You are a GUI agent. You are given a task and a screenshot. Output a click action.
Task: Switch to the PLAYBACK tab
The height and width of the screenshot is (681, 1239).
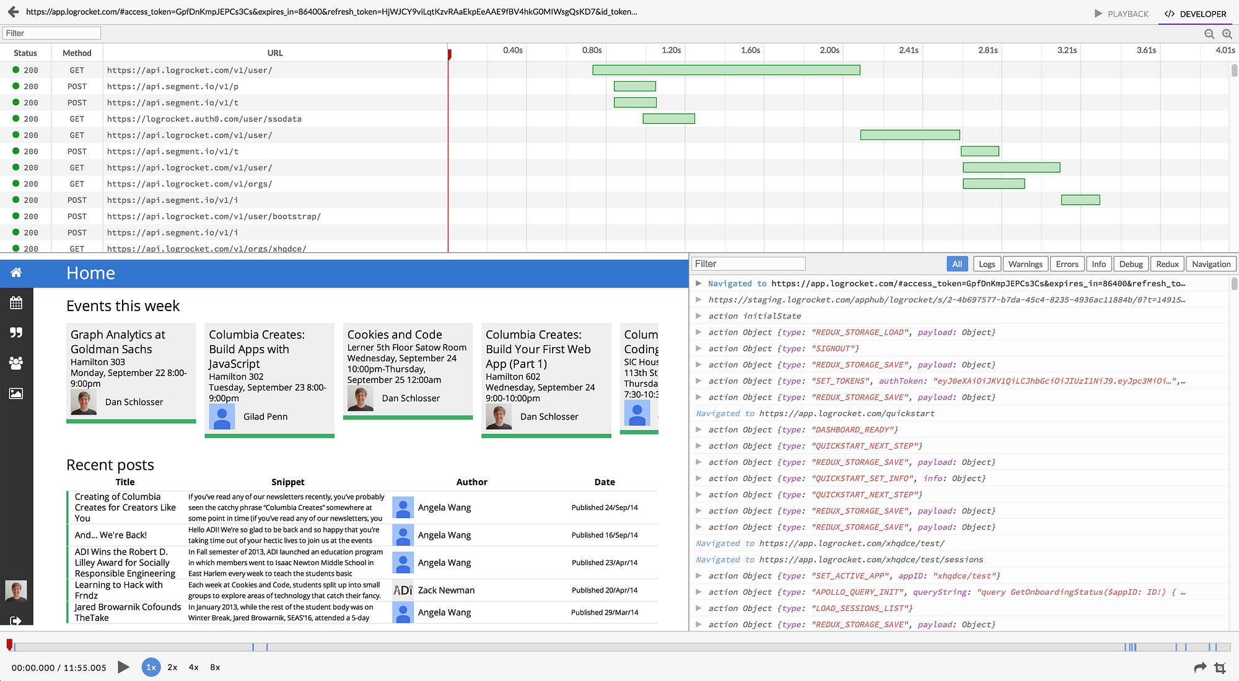click(1121, 14)
